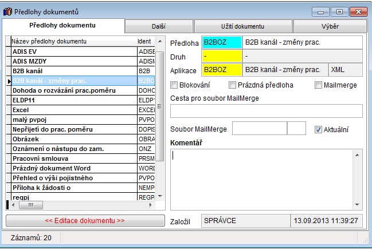
Task: Click horizontal scrollbar right arrow in list
Action: click(x=152, y=205)
